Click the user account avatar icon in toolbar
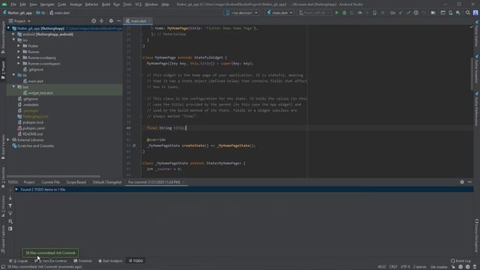Viewport: 480px width, 270px height. click(475, 13)
